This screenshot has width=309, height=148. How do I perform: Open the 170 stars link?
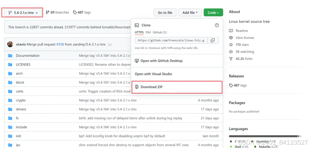242,45
